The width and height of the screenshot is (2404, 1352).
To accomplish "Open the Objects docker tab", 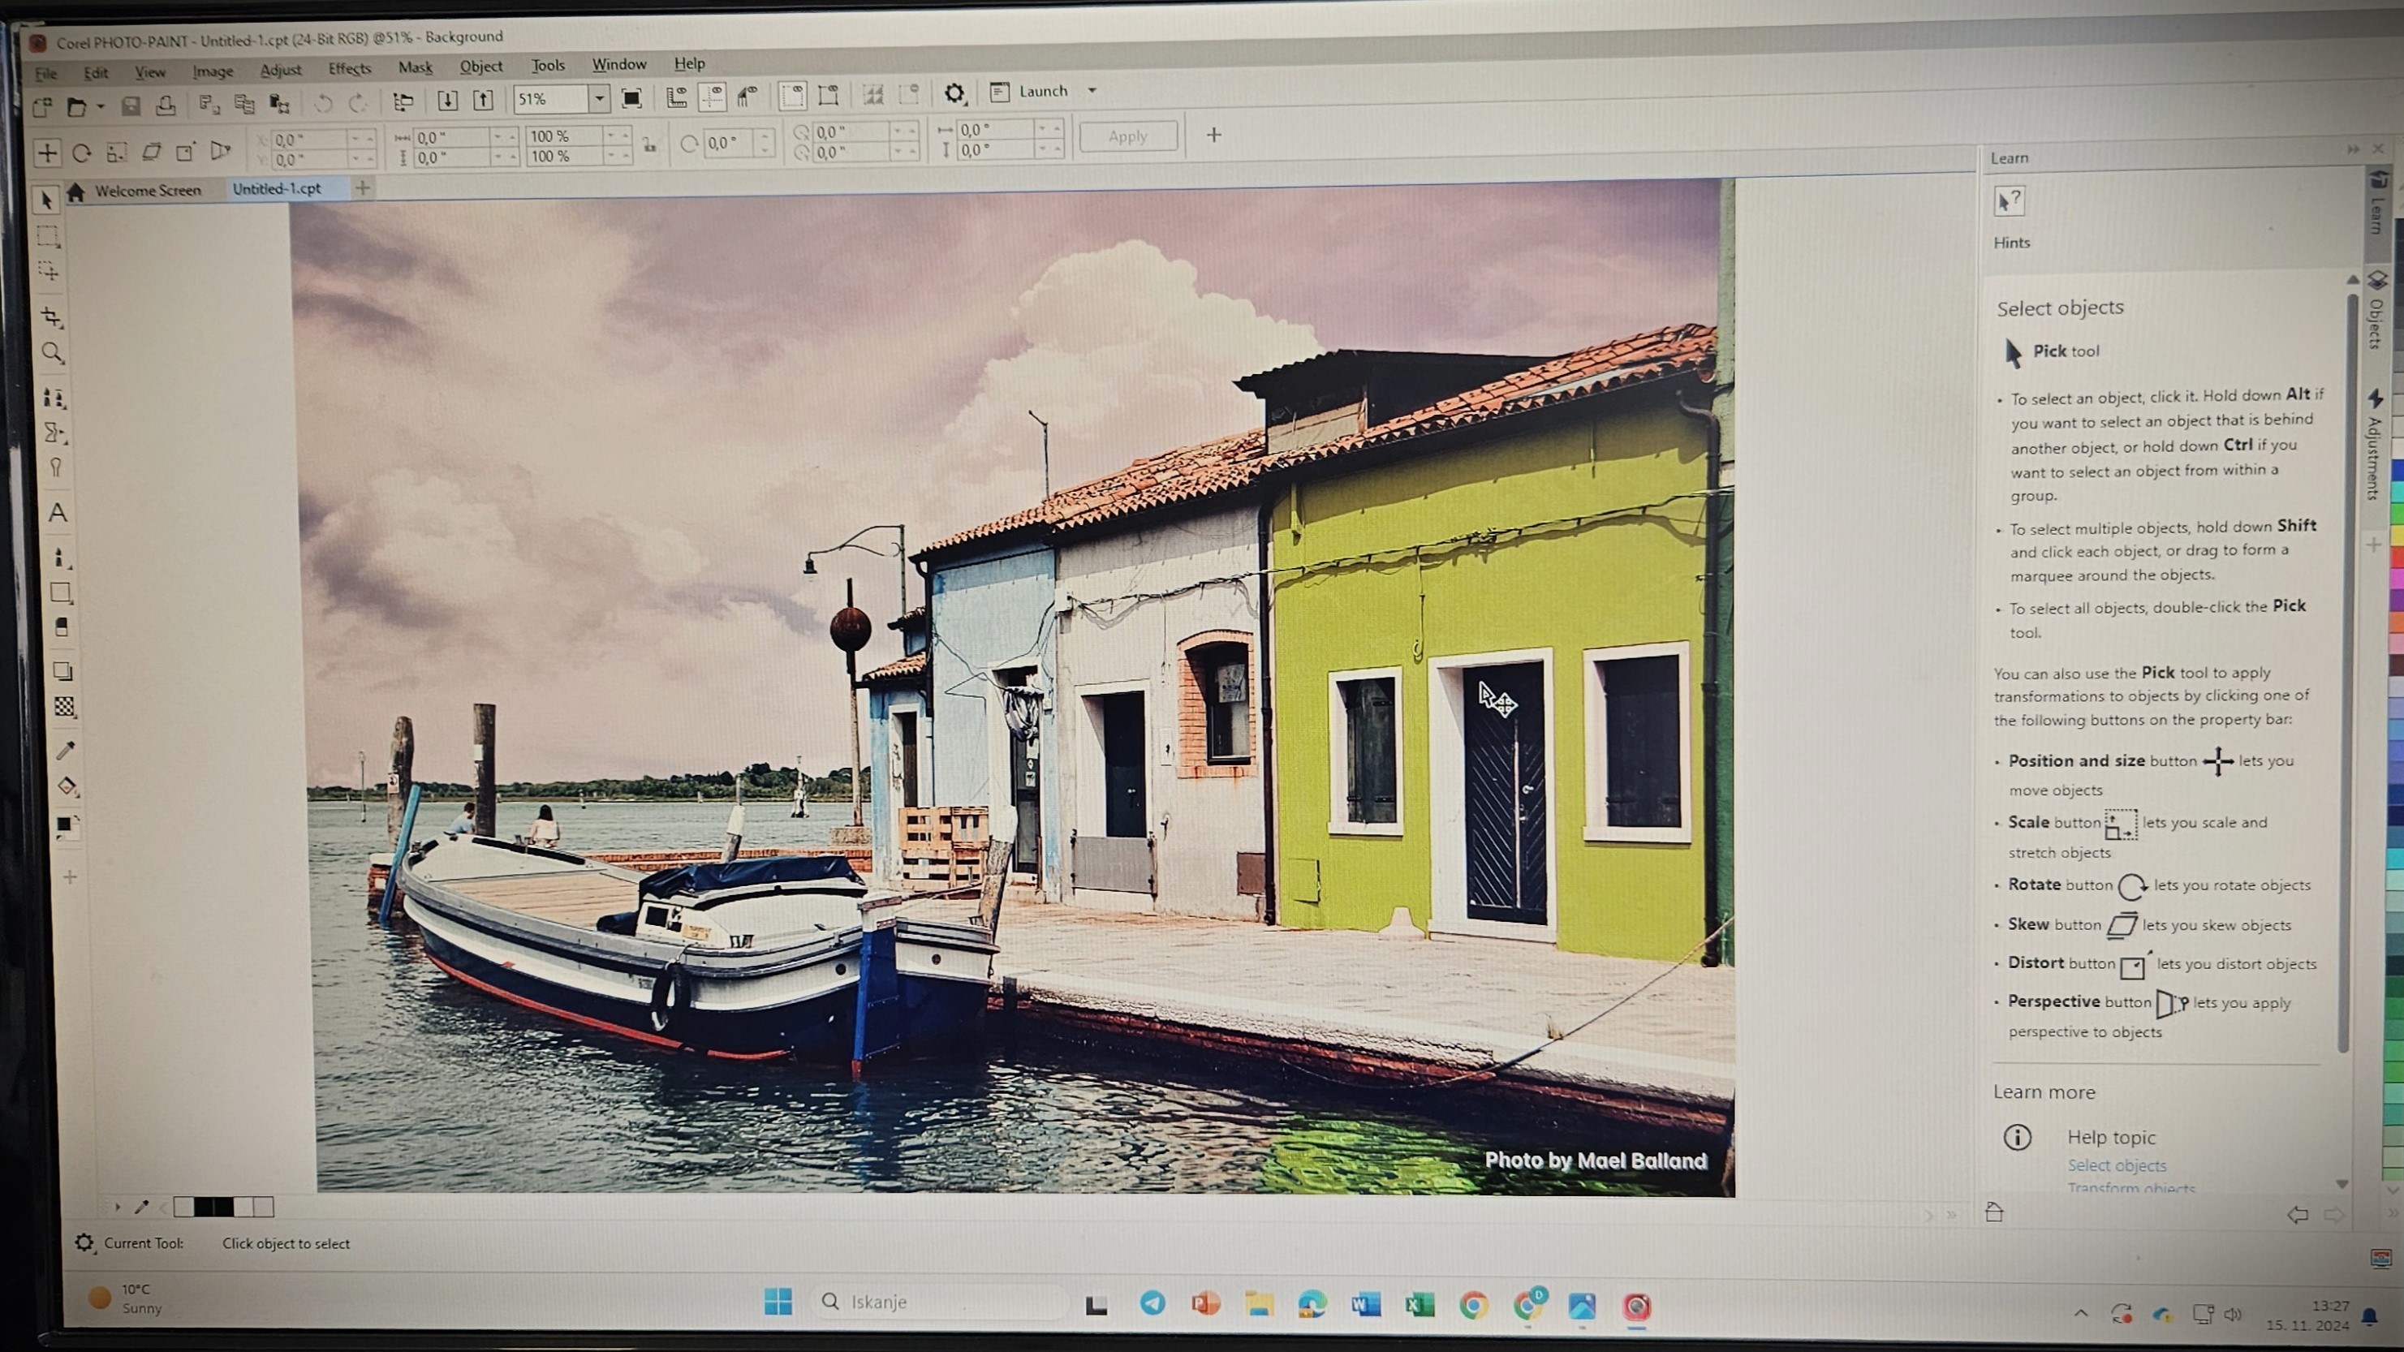I will point(2377,312).
